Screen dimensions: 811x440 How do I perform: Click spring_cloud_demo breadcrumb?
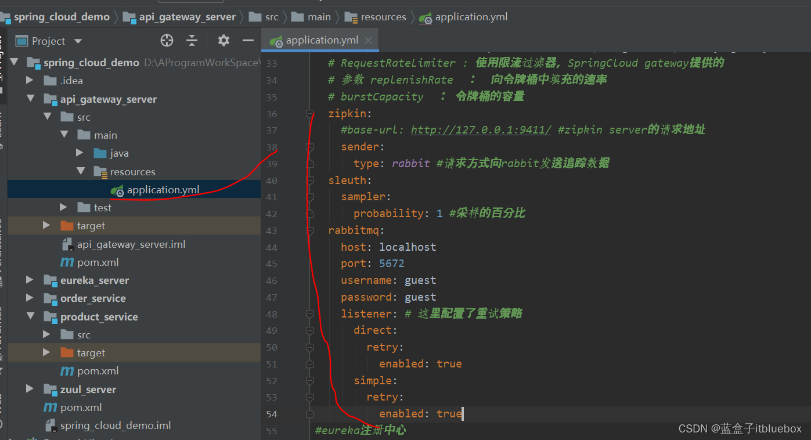[x=62, y=17]
